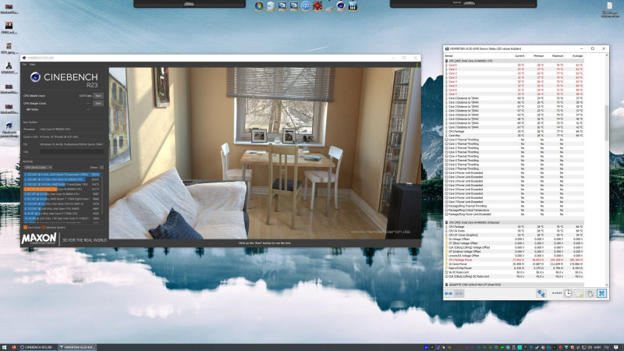
Task: Click the CPU Package Power lightning icon
Action: (446, 260)
